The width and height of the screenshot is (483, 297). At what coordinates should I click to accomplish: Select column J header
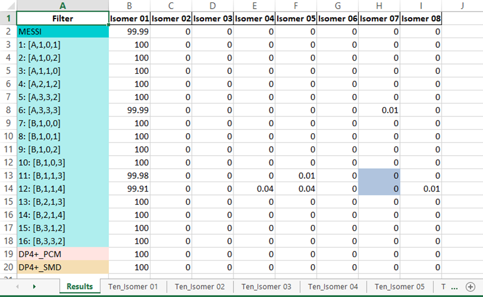pos(462,6)
